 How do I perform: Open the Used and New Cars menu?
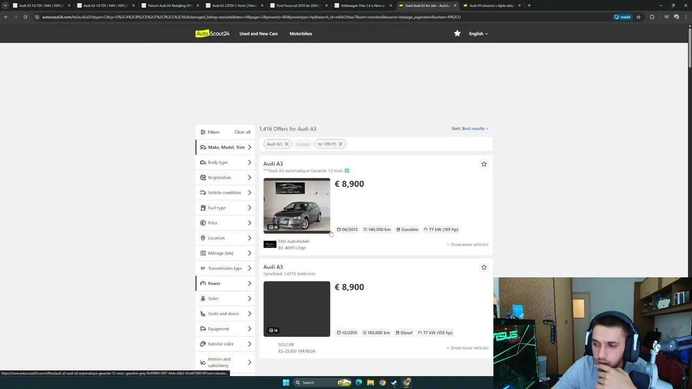(258, 33)
